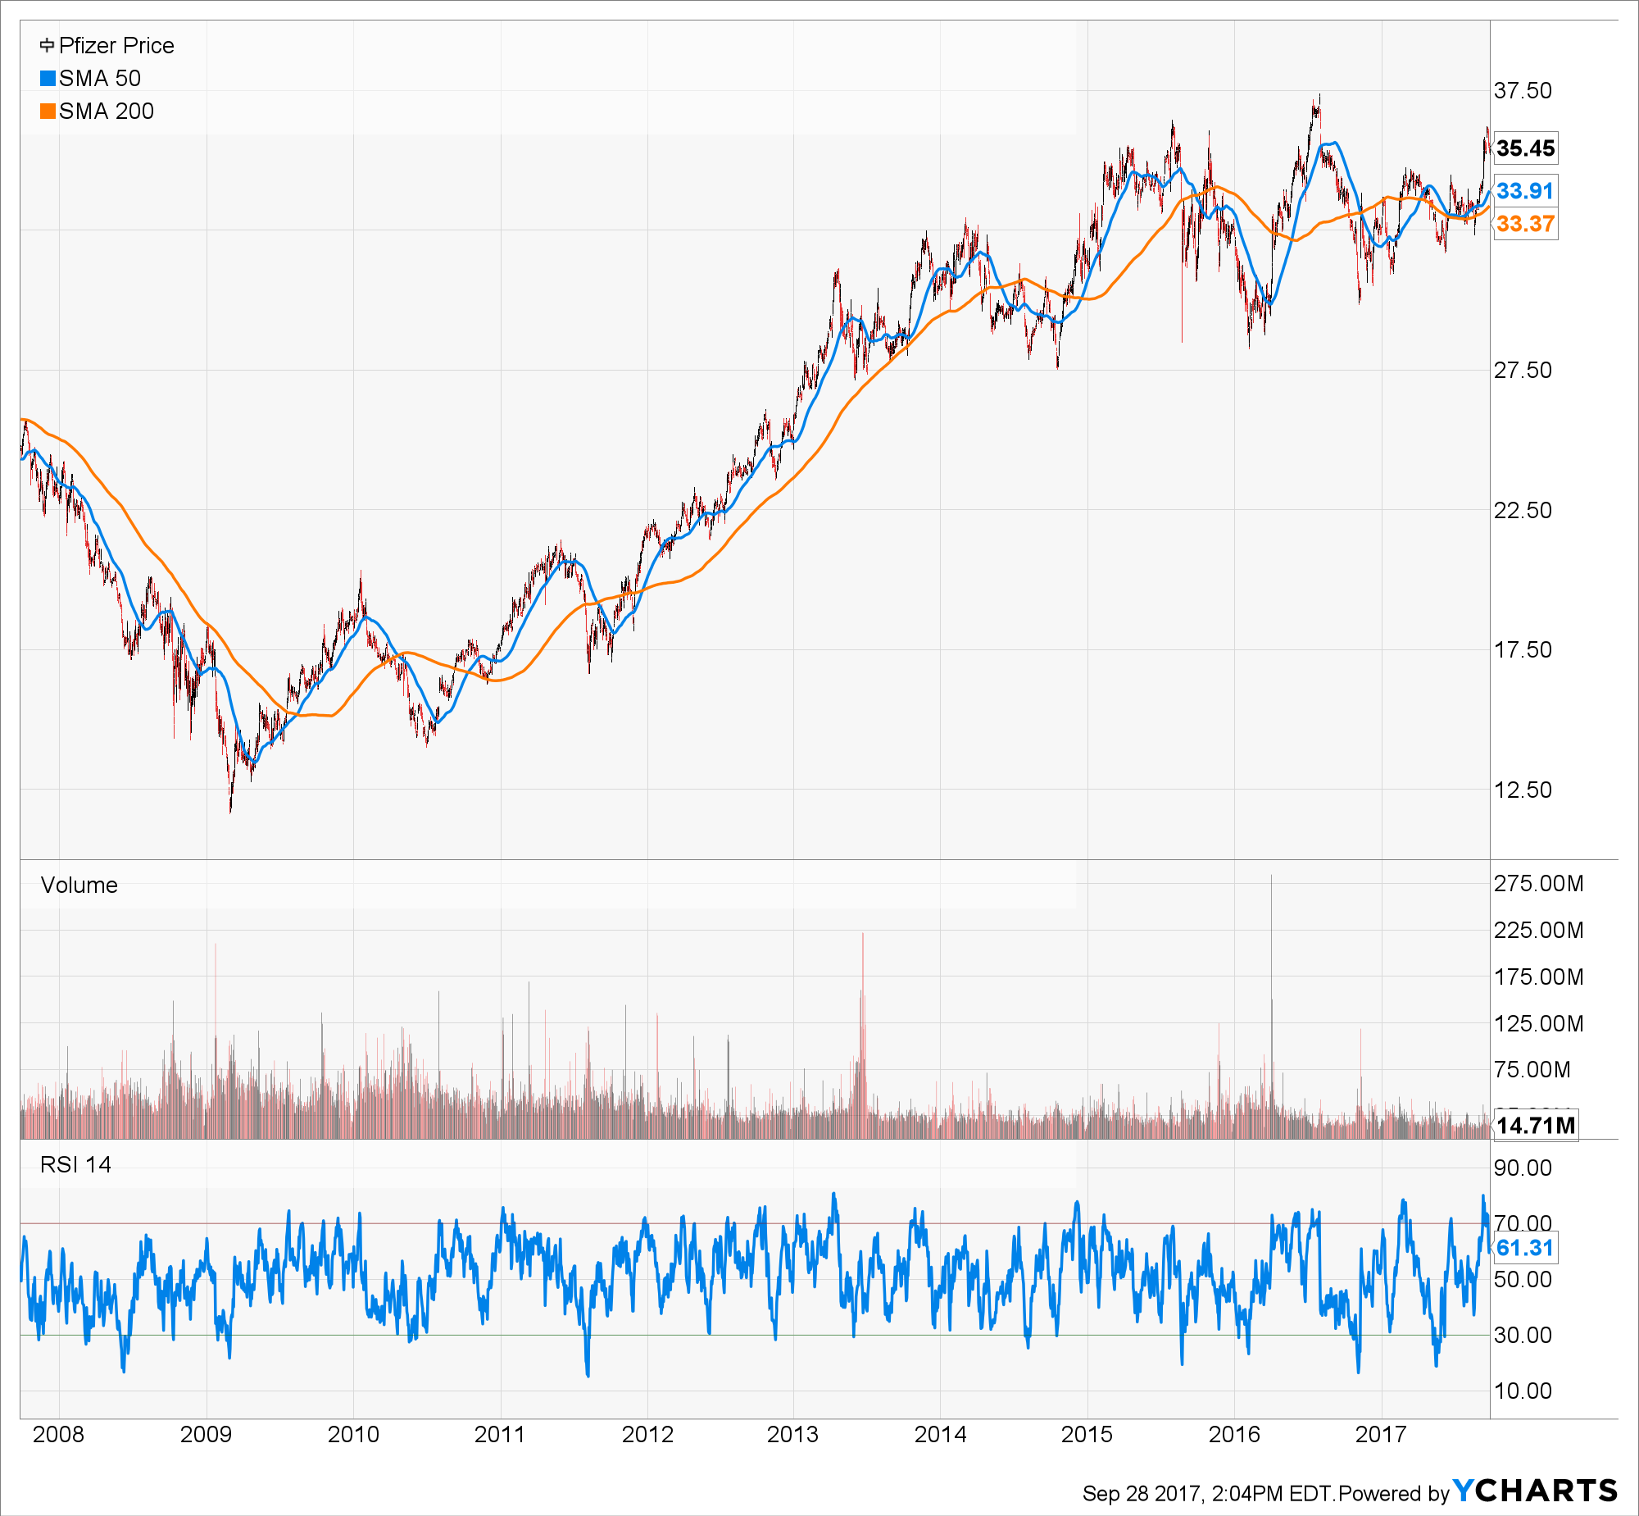This screenshot has width=1639, height=1516.
Task: Click the 14.71M volume value label
Action: pyautogui.click(x=1535, y=1125)
